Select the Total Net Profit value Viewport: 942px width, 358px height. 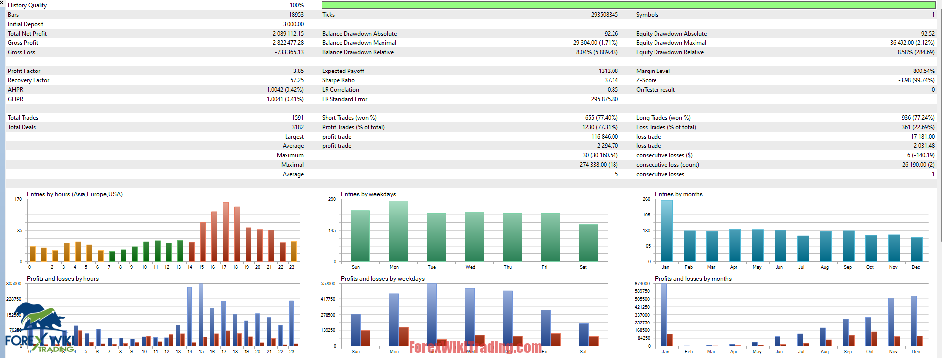pyautogui.click(x=288, y=34)
